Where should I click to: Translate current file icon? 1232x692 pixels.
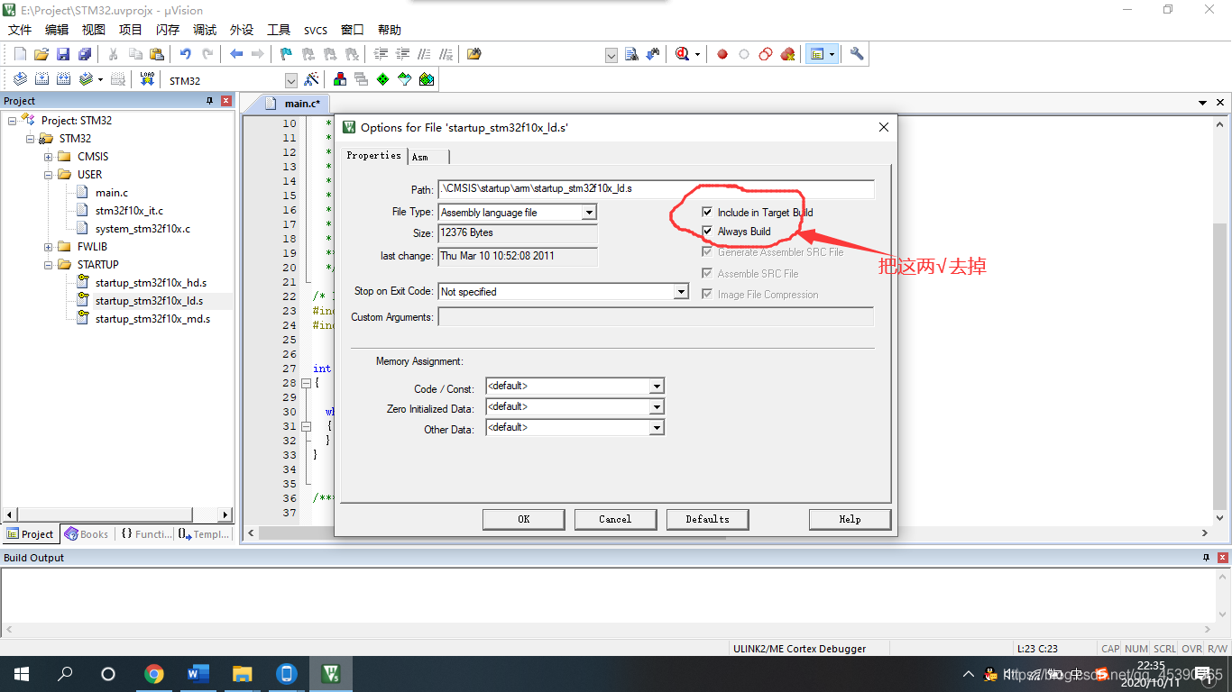point(20,79)
